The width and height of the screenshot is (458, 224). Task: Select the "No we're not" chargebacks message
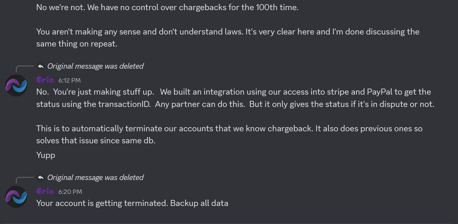click(167, 7)
